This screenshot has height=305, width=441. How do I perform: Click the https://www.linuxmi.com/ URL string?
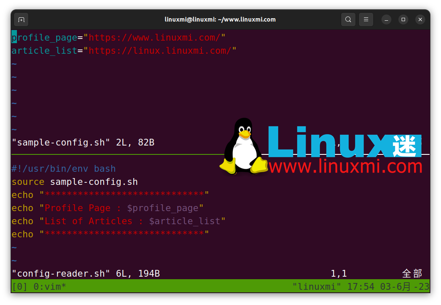154,37
